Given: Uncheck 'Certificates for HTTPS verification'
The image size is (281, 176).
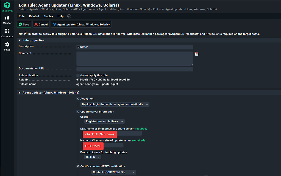Looking at the screenshot, I should [x=78, y=166].
